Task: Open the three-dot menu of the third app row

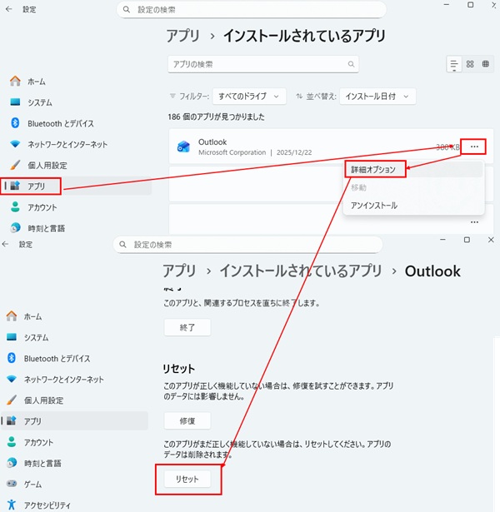Action: 474,222
